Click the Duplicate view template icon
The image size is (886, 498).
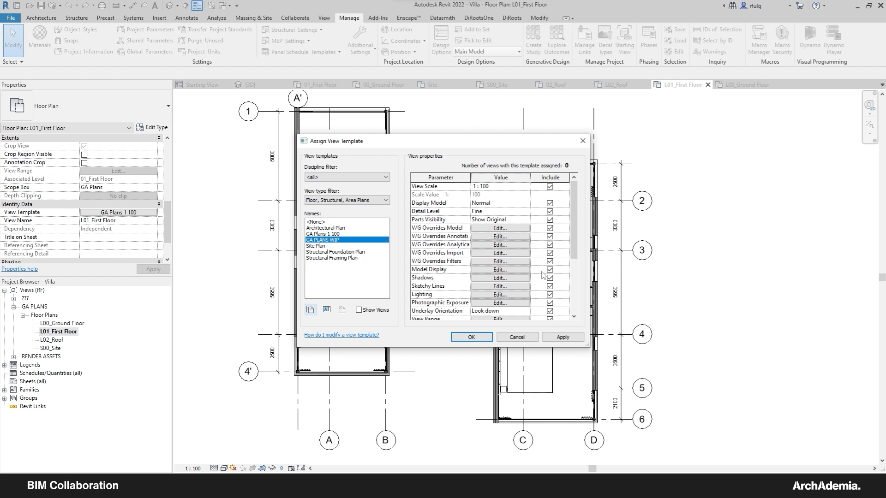(x=310, y=309)
